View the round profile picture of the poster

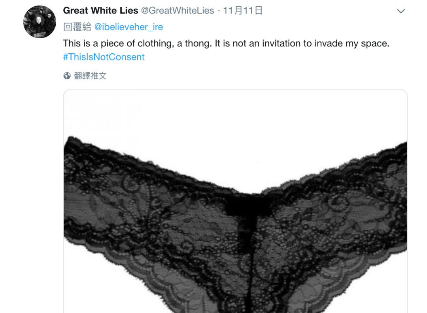(x=40, y=22)
